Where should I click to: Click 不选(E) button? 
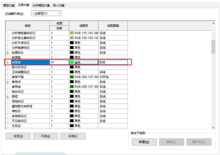46,136
